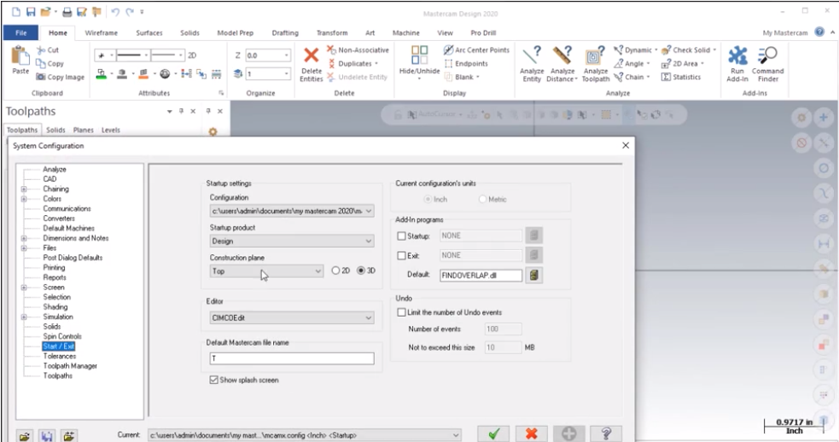This screenshot has height=442, width=839.
Task: Expand the Dimensions and Notes node
Action: [24, 238]
